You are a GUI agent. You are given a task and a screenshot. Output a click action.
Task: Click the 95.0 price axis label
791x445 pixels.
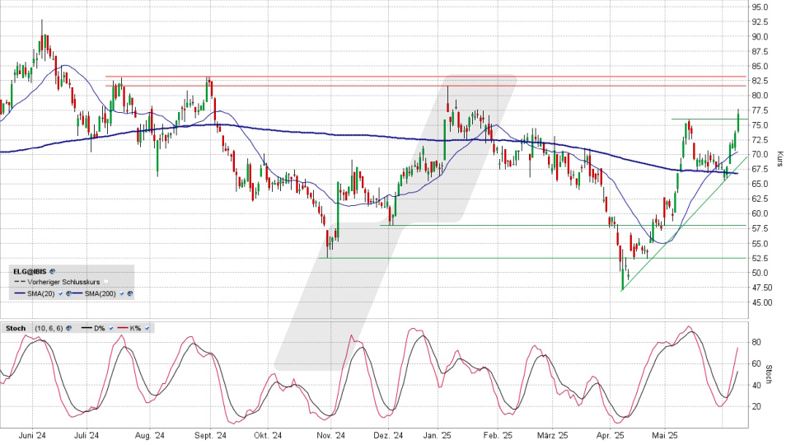click(x=760, y=7)
